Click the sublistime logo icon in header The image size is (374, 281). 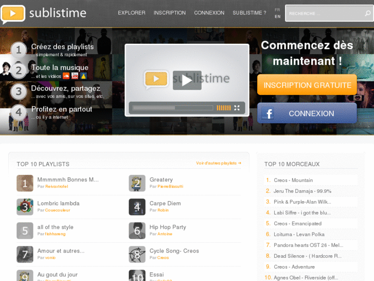pyautogui.click(x=13, y=14)
